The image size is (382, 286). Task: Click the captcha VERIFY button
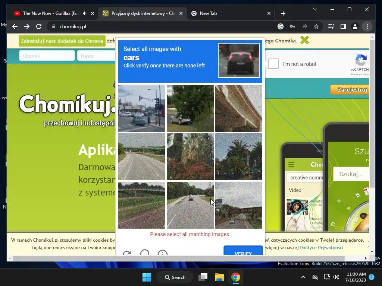pyautogui.click(x=243, y=251)
